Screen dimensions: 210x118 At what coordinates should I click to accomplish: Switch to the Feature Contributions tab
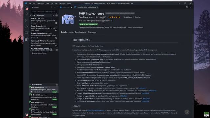point(77,32)
